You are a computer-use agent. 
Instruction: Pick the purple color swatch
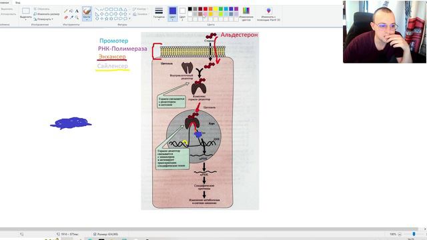[236, 9]
